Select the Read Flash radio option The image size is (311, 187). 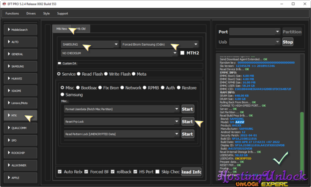pos(79,74)
